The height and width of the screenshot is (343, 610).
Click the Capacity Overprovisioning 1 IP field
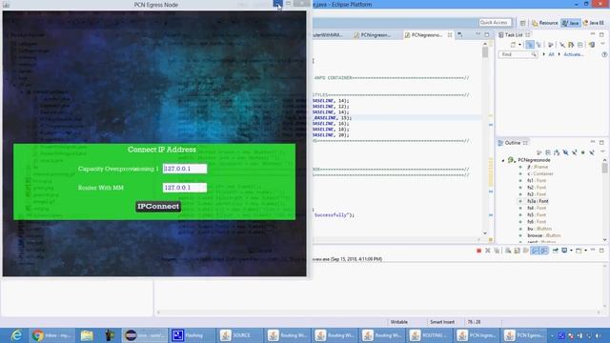185,169
